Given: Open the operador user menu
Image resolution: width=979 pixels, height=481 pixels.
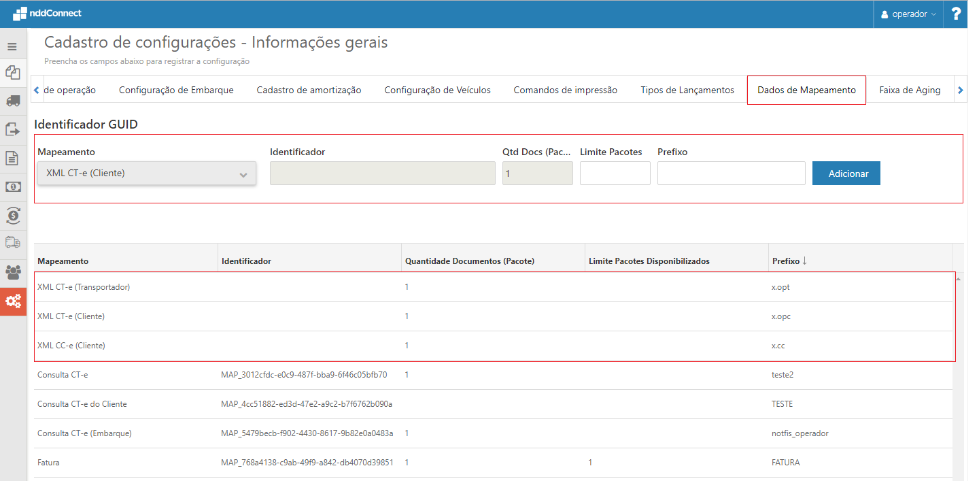Looking at the screenshot, I should pyautogui.click(x=908, y=14).
